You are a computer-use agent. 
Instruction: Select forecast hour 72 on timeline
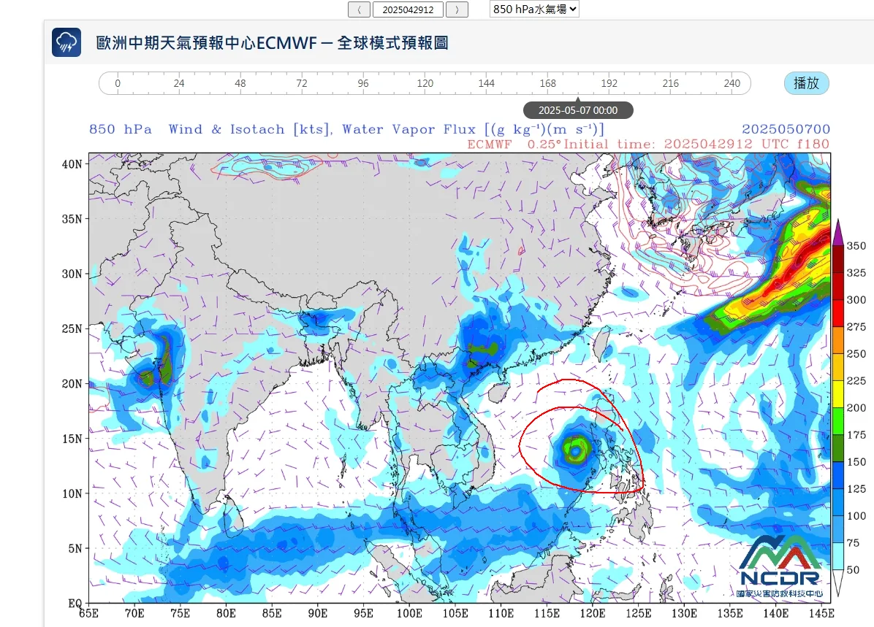[x=302, y=83]
